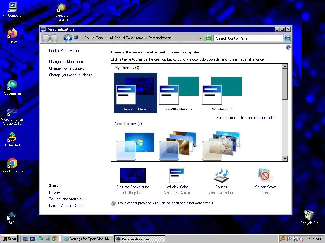This screenshot has height=243, width=325.
Task: Expand the dropdown arrow before Control Panel
Action: (x=82, y=38)
